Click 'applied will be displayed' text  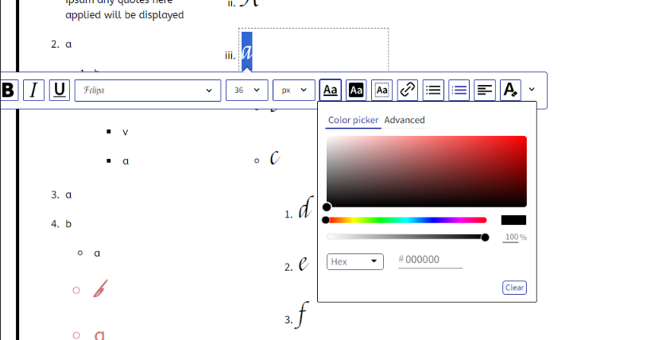coord(125,15)
